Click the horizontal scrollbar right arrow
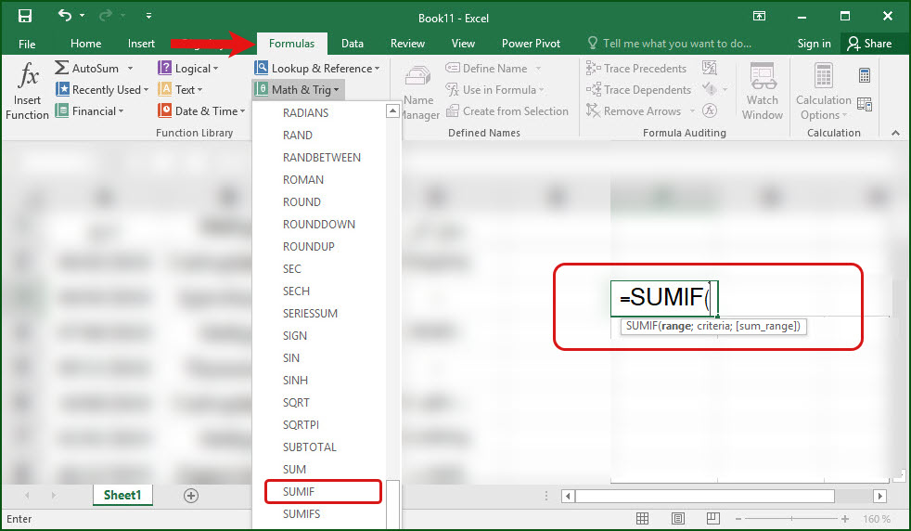The width and height of the screenshot is (911, 531). [x=879, y=496]
